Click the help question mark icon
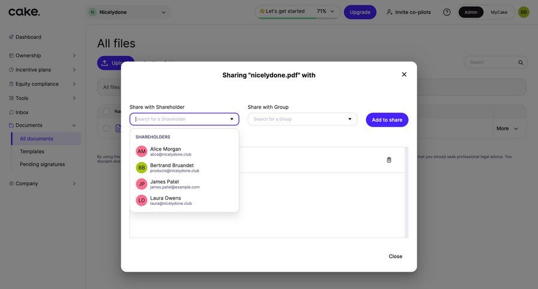Image resolution: width=538 pixels, height=289 pixels. pyautogui.click(x=447, y=12)
